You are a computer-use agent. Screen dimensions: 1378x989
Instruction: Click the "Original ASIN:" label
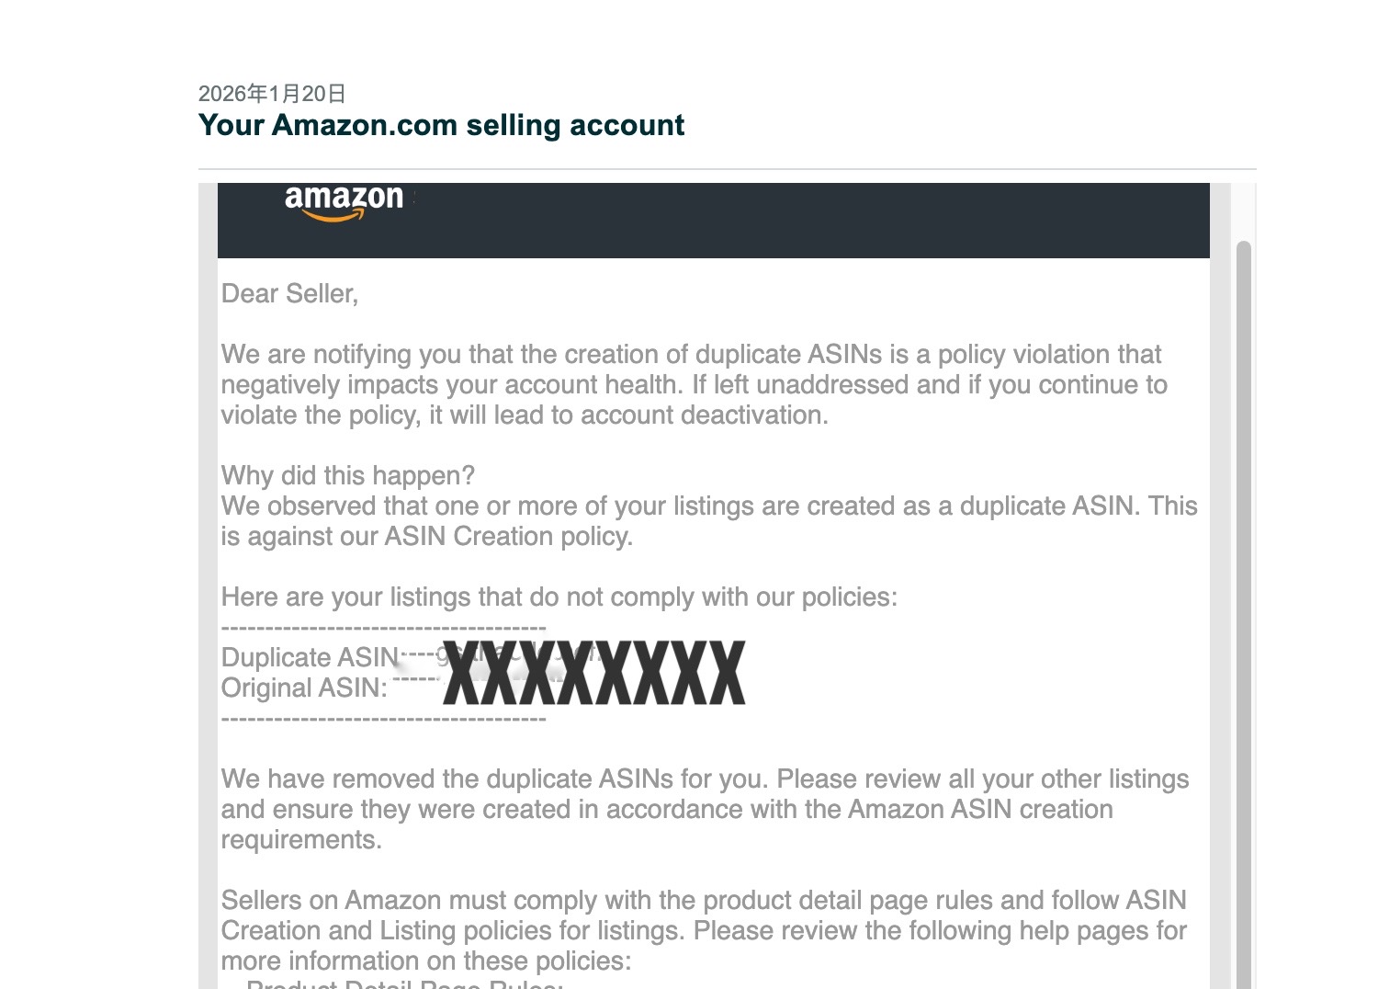click(304, 688)
